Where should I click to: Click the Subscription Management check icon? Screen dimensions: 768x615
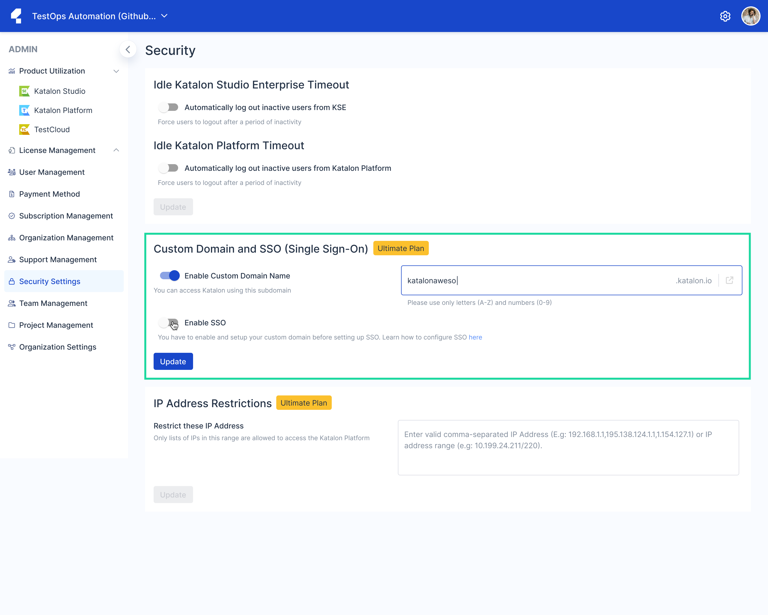point(12,216)
